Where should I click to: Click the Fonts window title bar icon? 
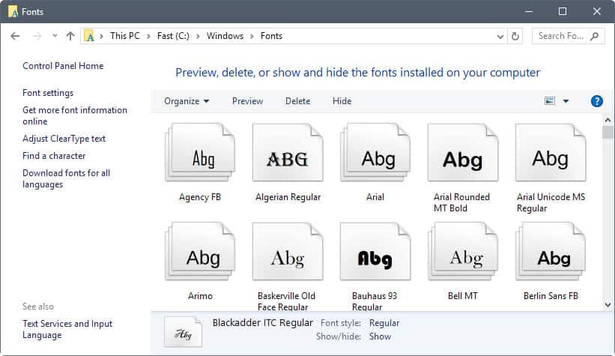coord(13,12)
